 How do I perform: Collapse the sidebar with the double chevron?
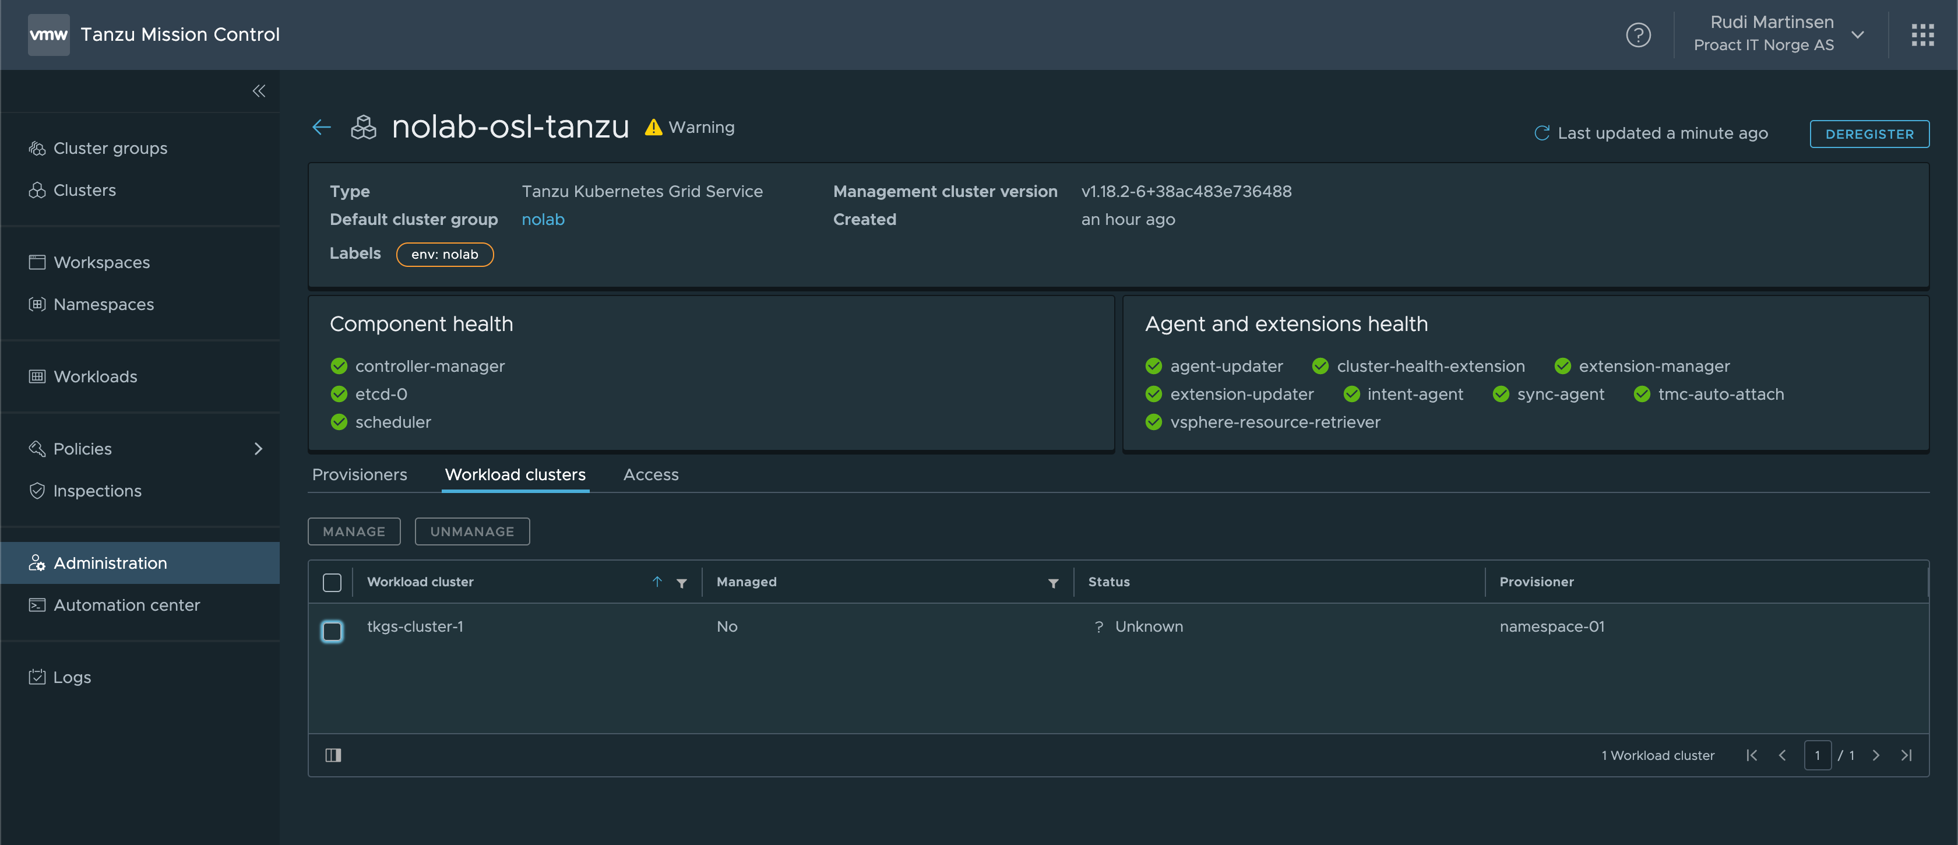[259, 91]
